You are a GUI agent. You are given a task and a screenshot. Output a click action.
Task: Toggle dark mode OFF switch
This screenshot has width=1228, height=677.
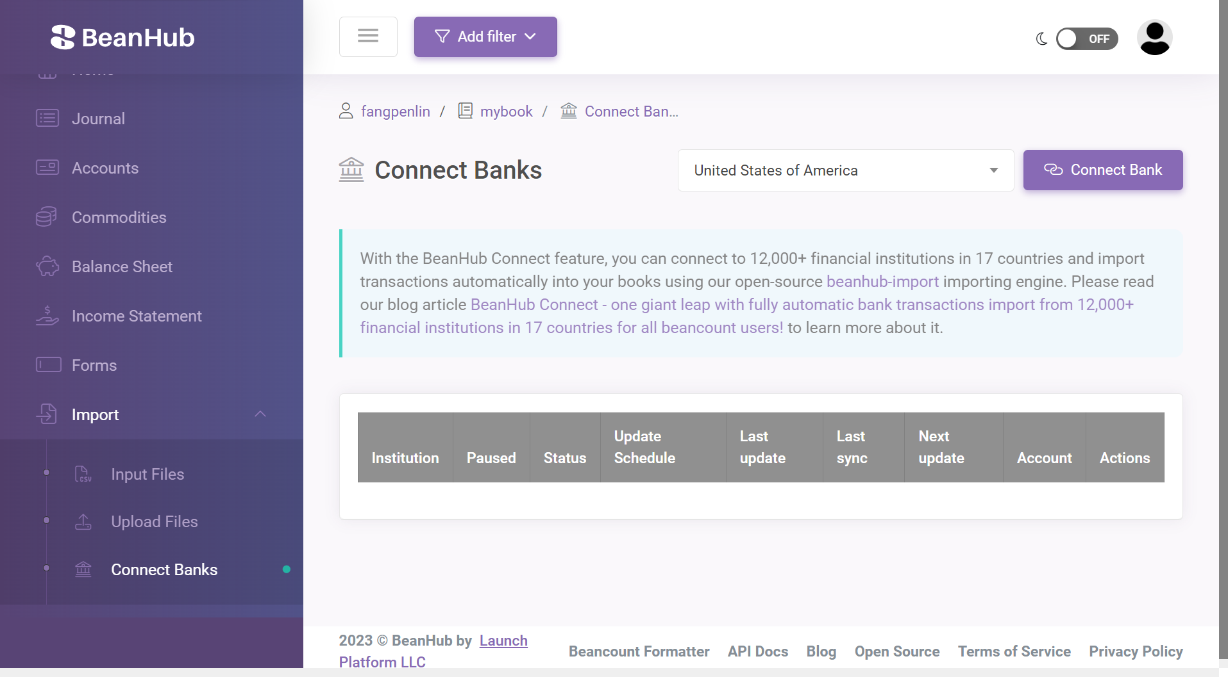coord(1087,38)
